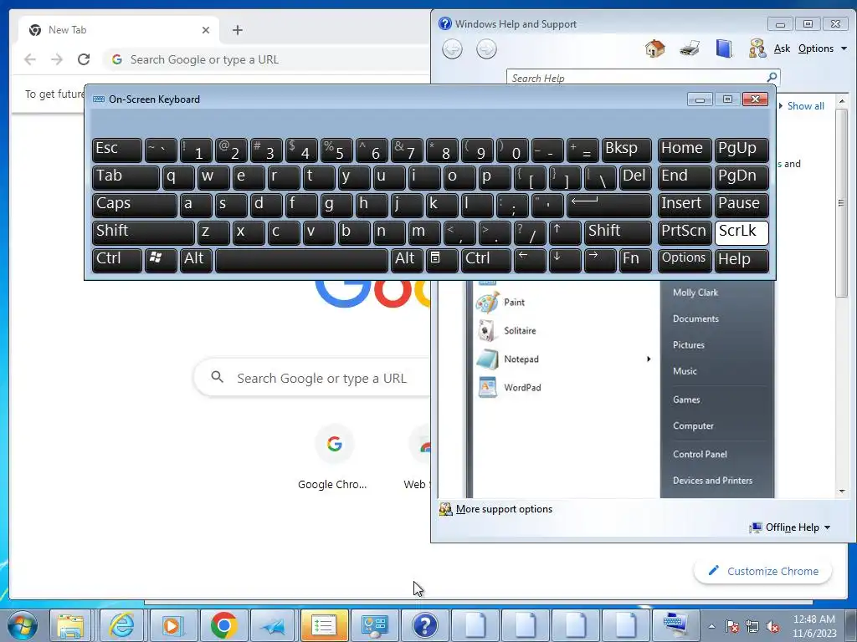Toggle the Fn key on the keyboard
The width and height of the screenshot is (857, 642).
point(634,259)
